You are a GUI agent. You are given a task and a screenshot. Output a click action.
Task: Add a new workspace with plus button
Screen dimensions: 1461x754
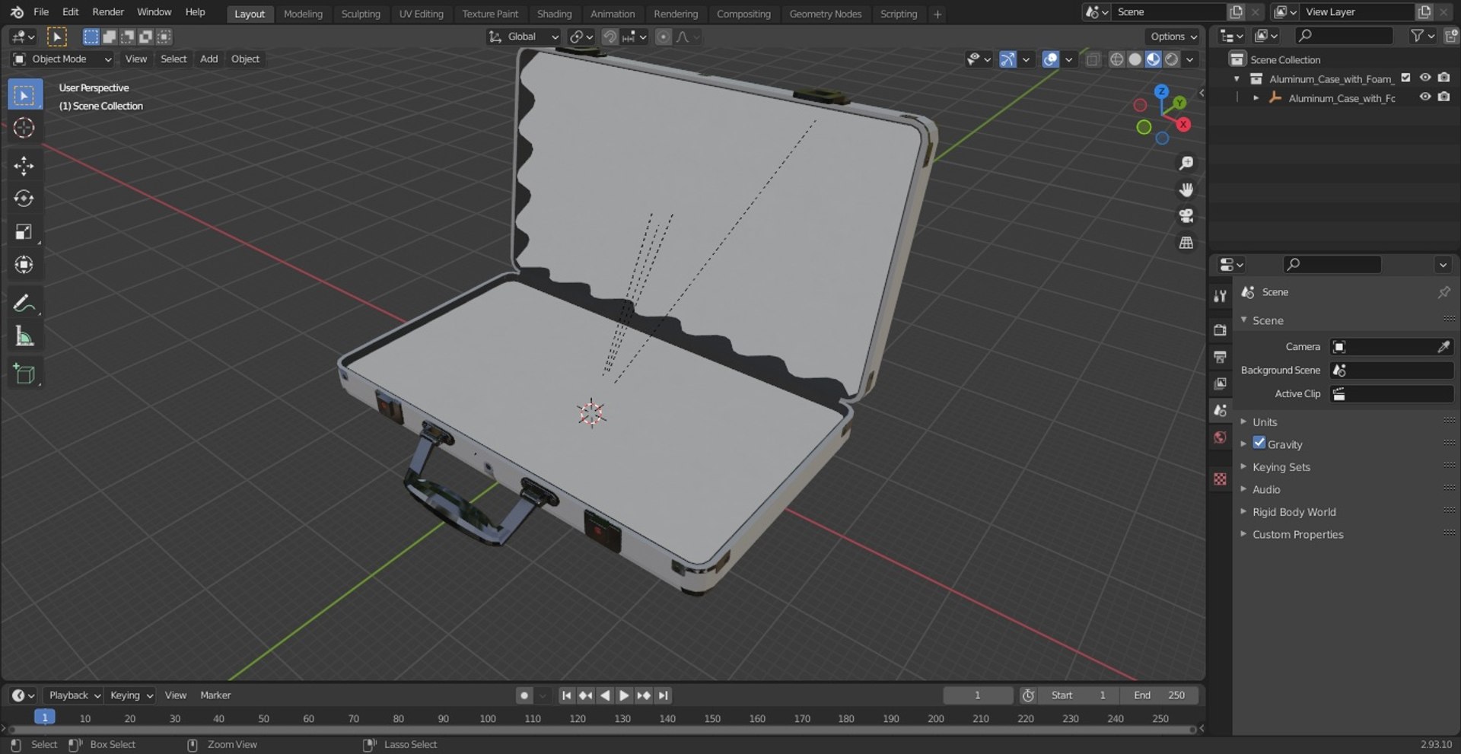tap(937, 14)
